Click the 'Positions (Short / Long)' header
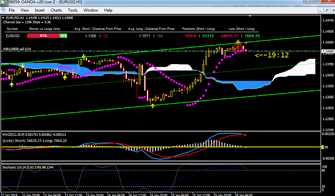 [x=198, y=29]
